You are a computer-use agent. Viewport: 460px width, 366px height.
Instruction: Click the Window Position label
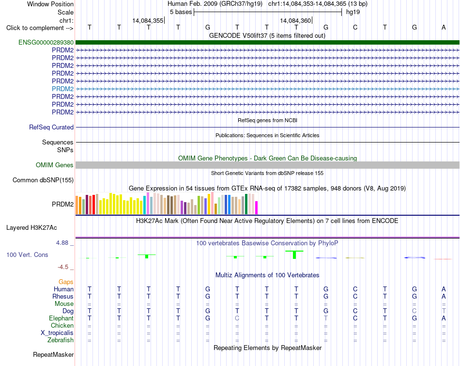point(50,4)
